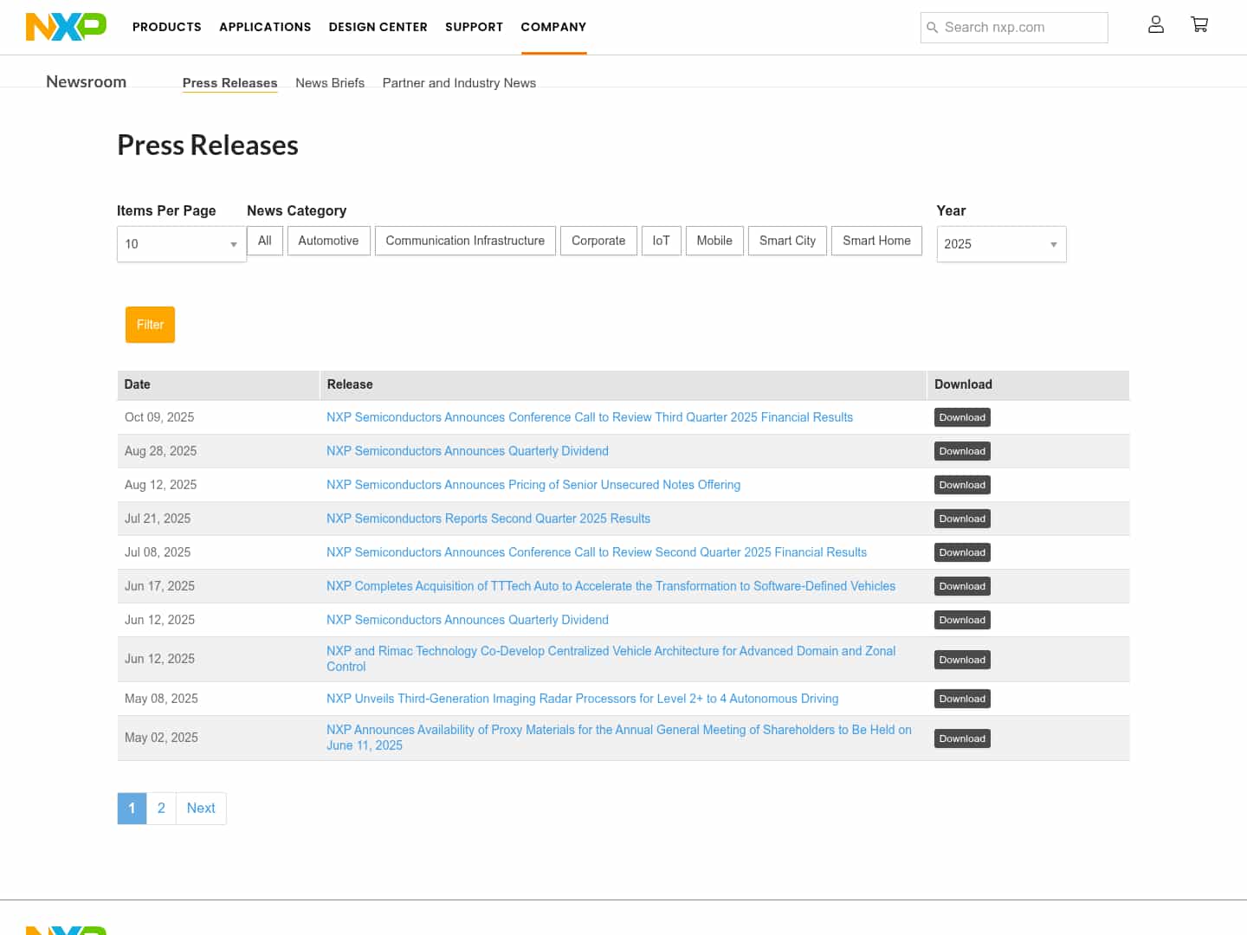Open the Design Center menu
The image size is (1247, 935).
coord(378,27)
